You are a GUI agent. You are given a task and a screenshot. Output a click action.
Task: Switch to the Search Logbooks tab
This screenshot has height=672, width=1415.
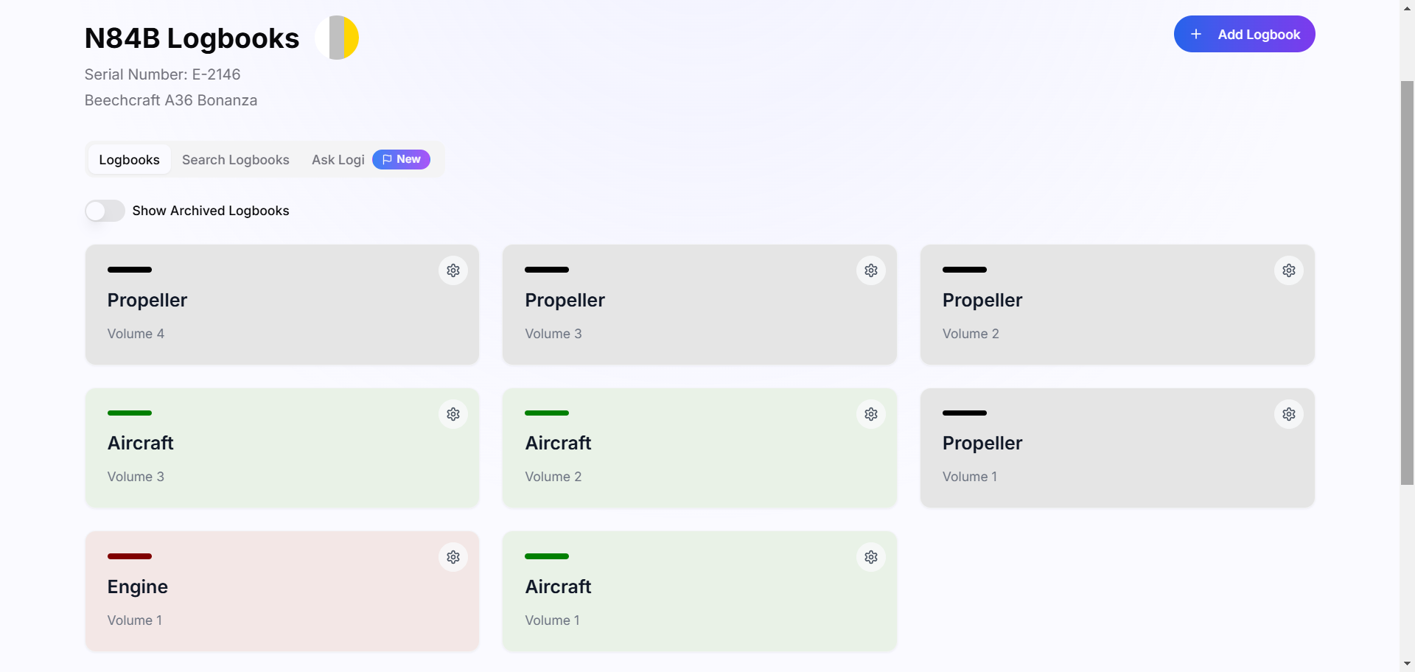(235, 159)
